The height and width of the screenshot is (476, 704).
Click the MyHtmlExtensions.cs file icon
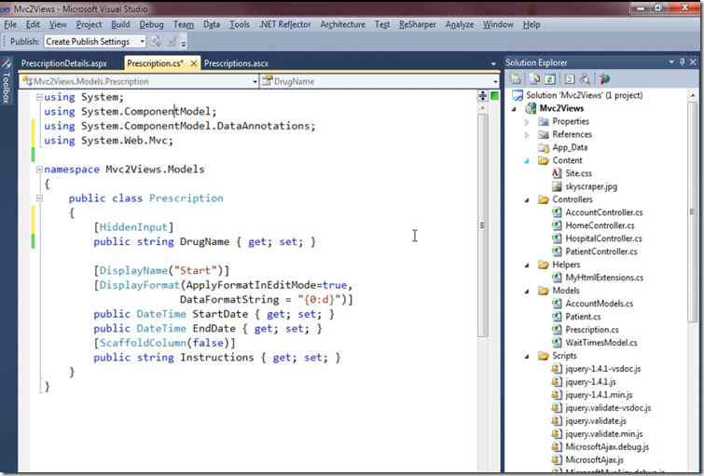click(x=557, y=278)
